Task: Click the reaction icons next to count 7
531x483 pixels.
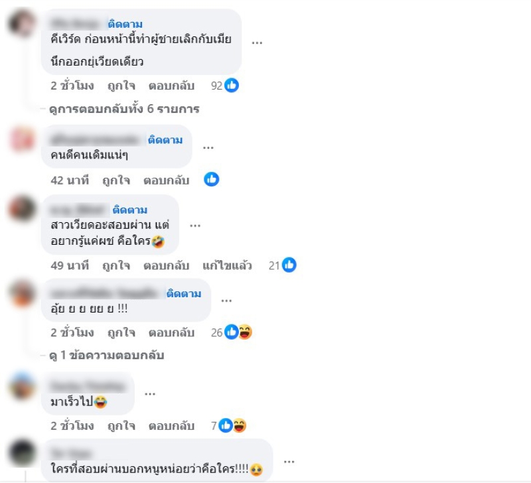Action: point(233,425)
